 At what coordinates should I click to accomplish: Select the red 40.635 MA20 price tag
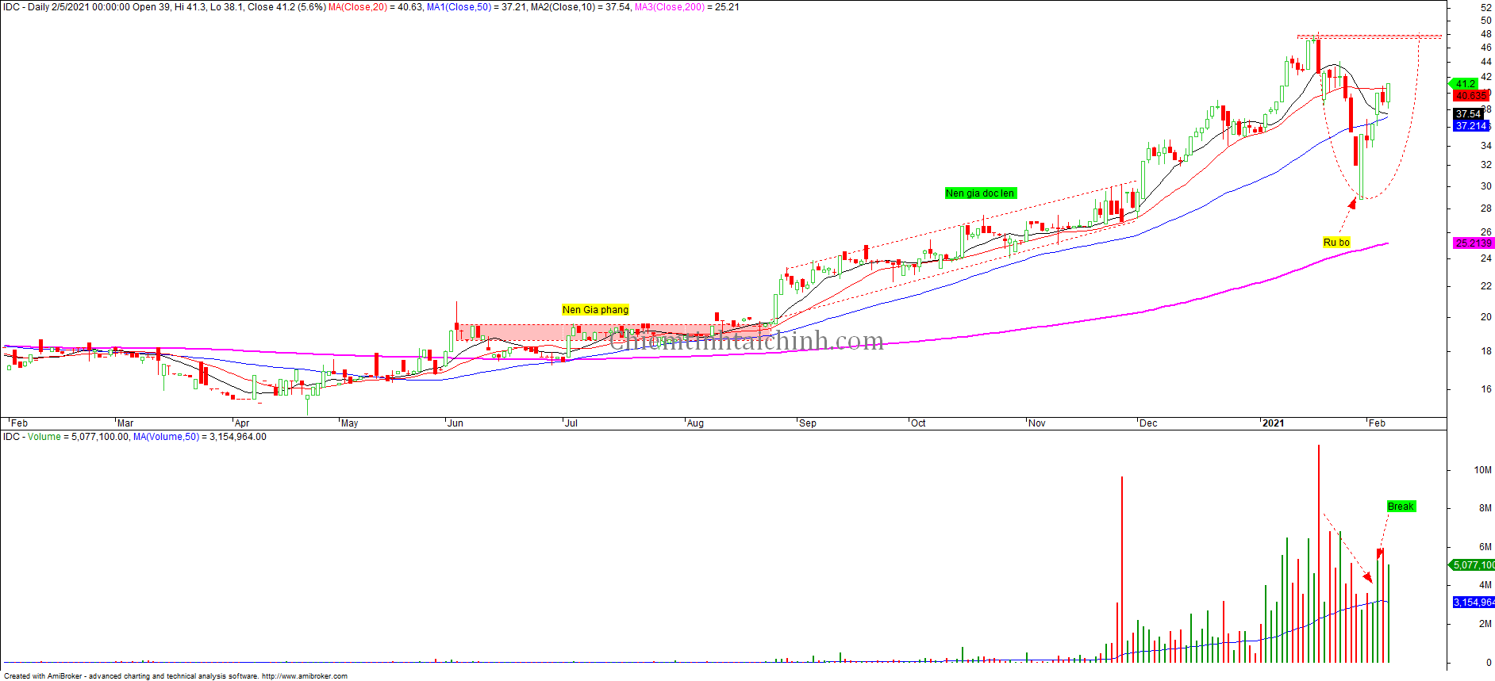(x=1470, y=96)
